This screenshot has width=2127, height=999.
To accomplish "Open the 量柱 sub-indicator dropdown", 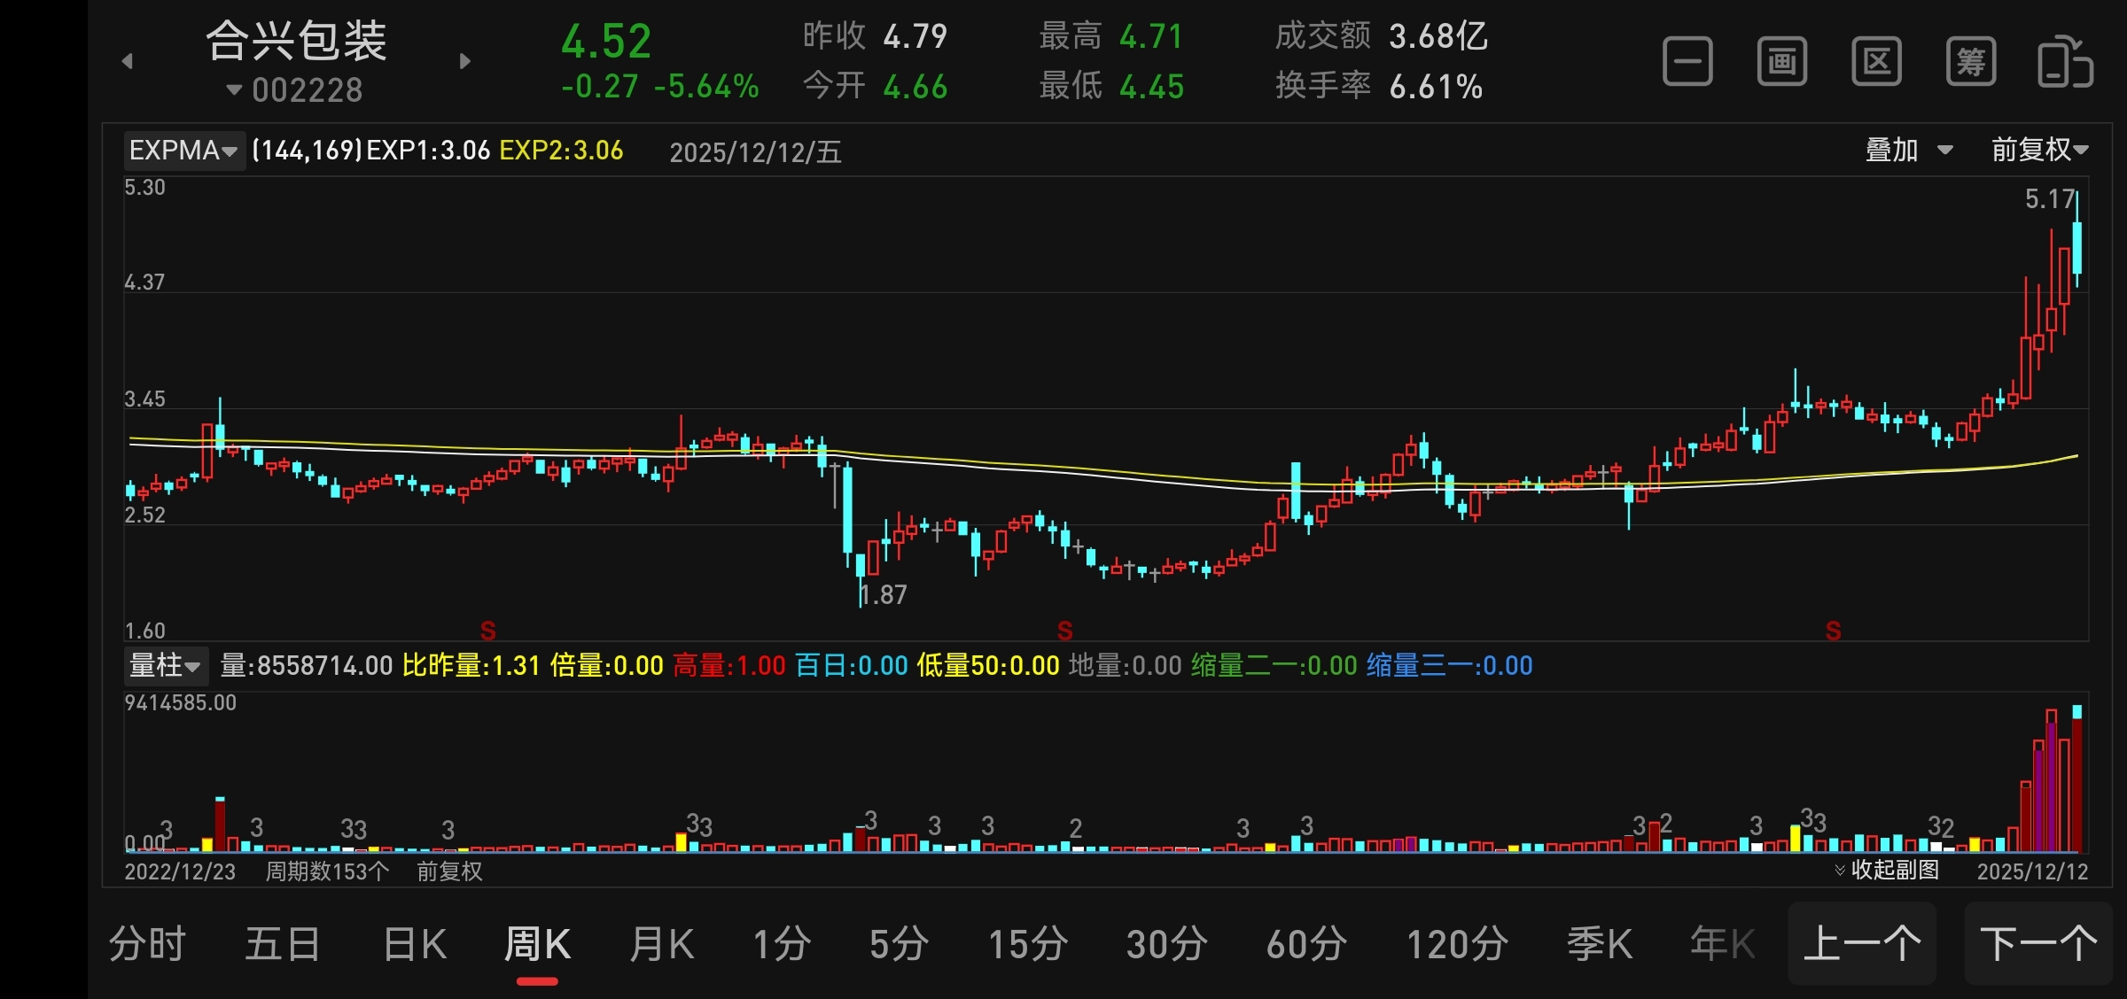I will [166, 665].
